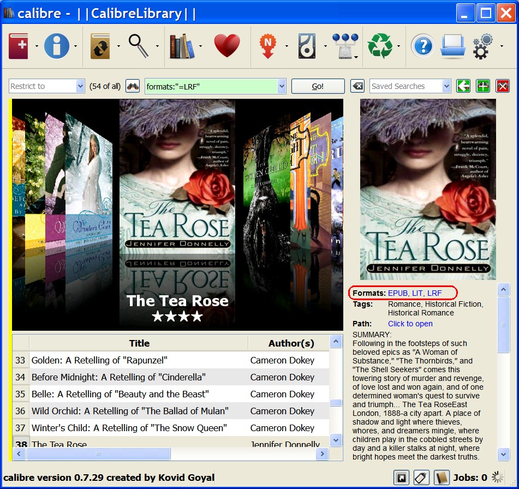Click the book list horizontal scrollbar thumb
This screenshot has width=519, height=489.
(98, 454)
